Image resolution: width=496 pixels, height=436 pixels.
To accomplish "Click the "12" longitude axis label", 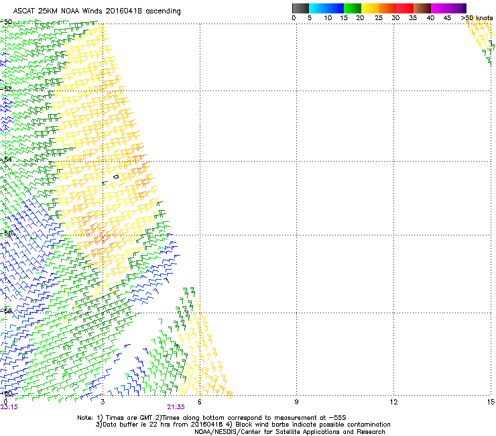I will (x=393, y=402).
